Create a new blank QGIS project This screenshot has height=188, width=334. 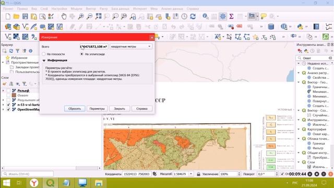pos(8,16)
